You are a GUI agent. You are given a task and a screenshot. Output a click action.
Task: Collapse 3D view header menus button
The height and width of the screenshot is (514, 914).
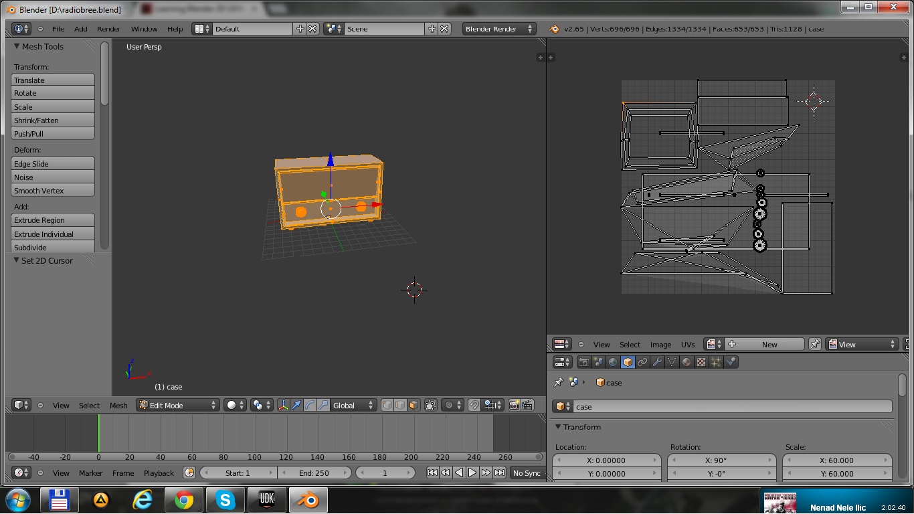pos(40,405)
